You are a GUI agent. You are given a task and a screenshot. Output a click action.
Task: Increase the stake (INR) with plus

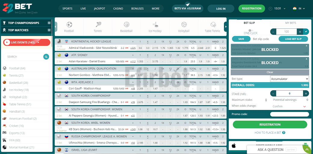coord(306,93)
